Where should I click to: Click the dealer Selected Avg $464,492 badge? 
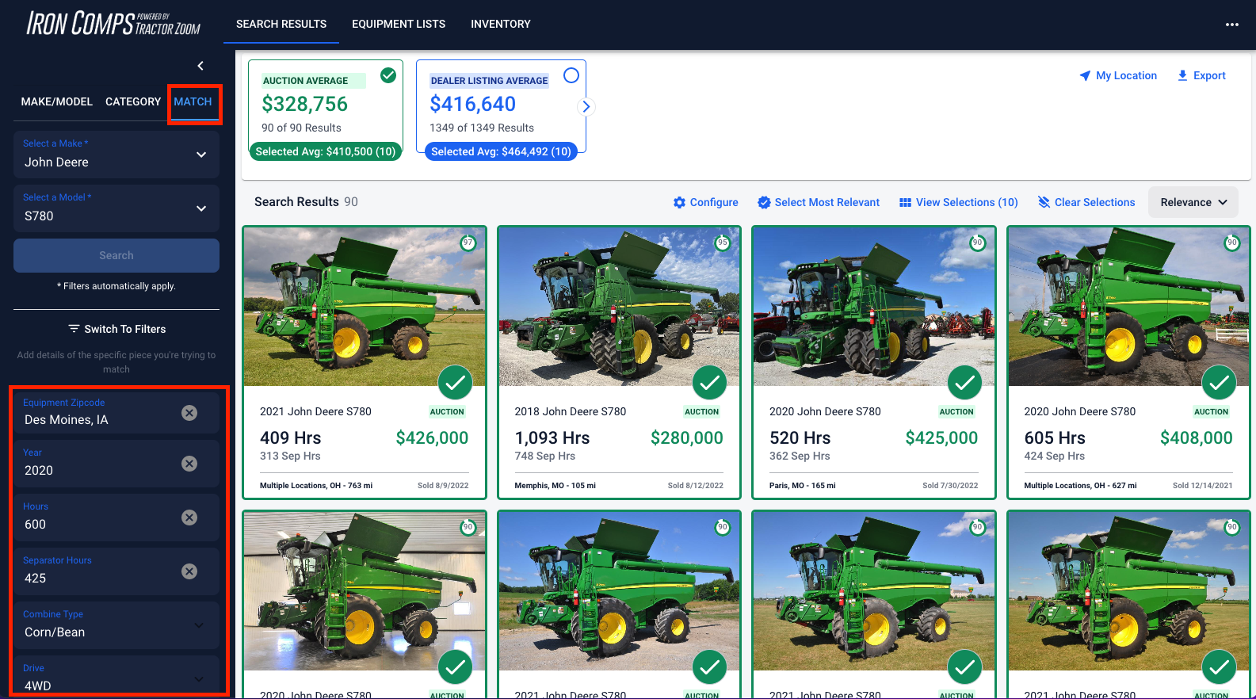point(501,151)
